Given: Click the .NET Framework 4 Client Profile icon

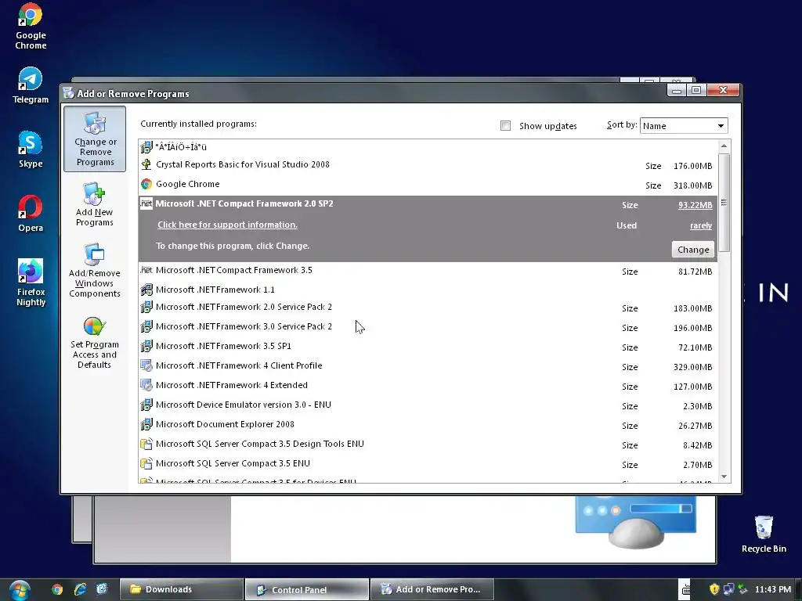Looking at the screenshot, I should (x=146, y=365).
